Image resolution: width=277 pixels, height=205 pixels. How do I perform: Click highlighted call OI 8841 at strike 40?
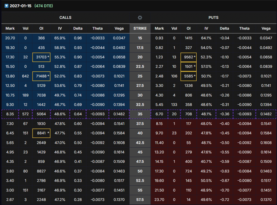point(41,133)
